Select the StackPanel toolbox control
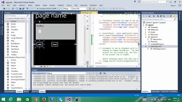The width and height of the screenshot is (182, 102). [x=15, y=49]
